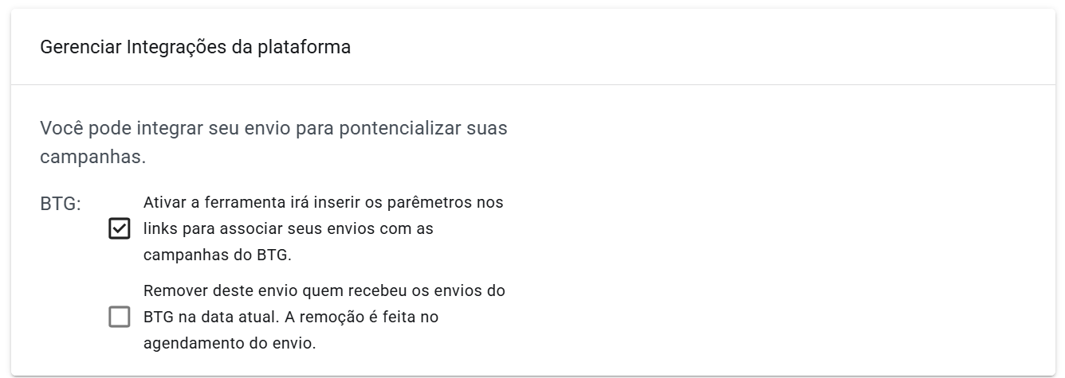The height and width of the screenshot is (378, 1065).
Task: Click the checkmark icon beside "links para associar"
Action: tap(119, 229)
